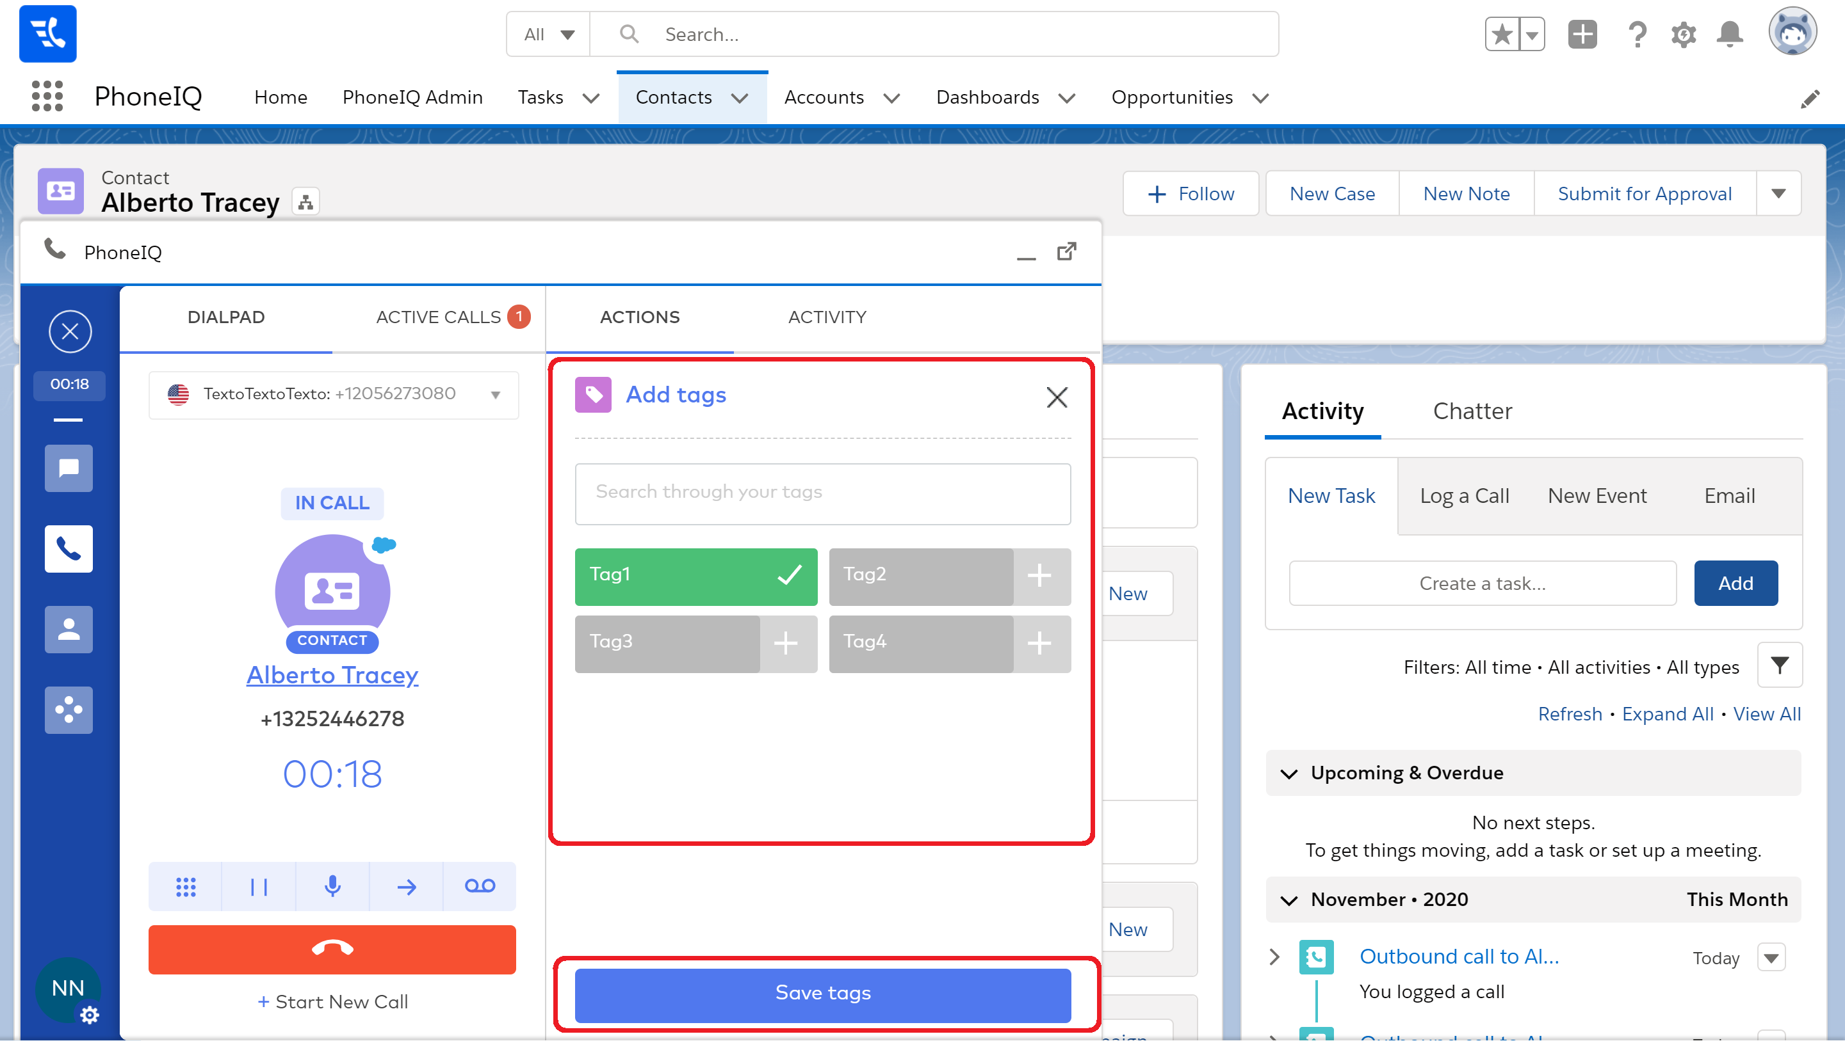This screenshot has width=1845, height=1041.
Task: Click the transfer call arrow icon
Action: [406, 886]
